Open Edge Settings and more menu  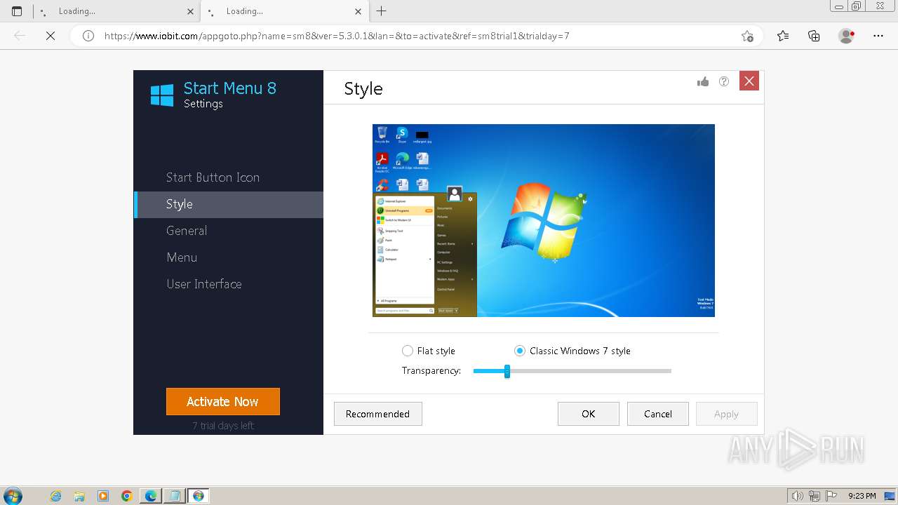(x=878, y=36)
